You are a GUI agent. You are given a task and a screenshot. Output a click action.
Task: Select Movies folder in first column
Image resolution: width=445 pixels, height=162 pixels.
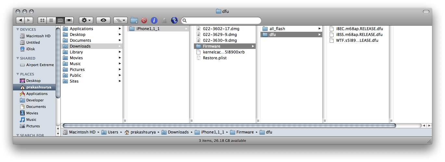tap(92, 58)
